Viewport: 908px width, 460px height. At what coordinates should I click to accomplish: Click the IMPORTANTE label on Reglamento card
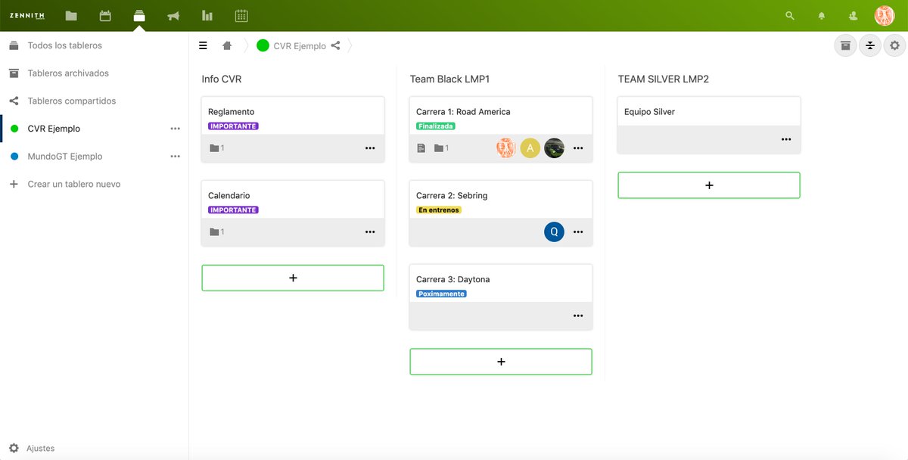click(x=233, y=126)
